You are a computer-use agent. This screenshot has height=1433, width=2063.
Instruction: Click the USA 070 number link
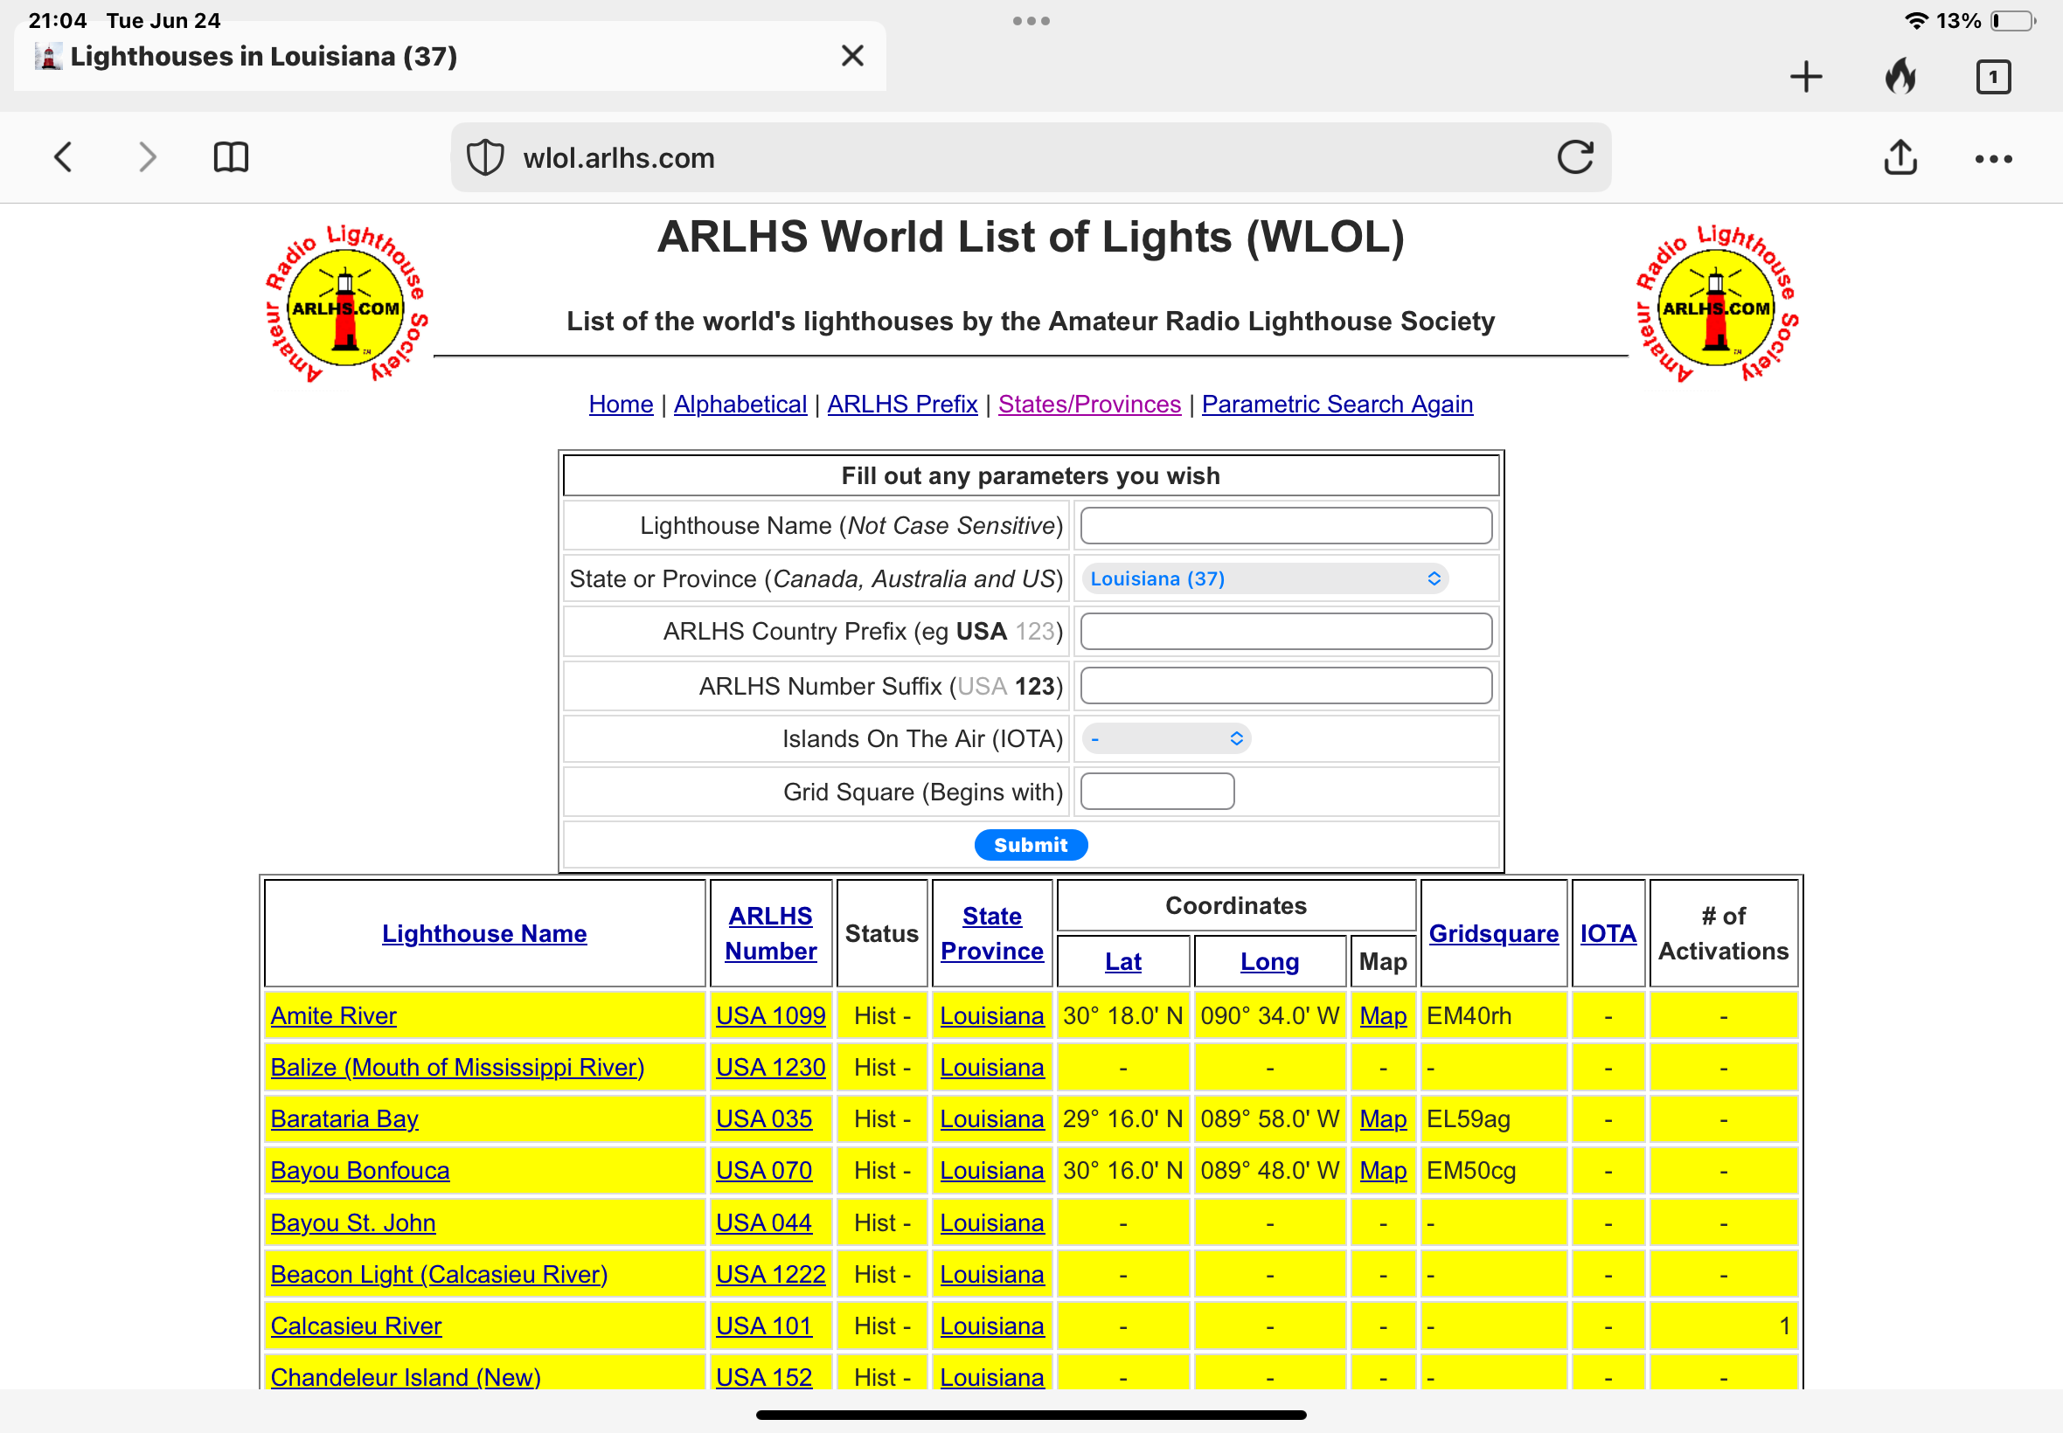pyautogui.click(x=764, y=1171)
